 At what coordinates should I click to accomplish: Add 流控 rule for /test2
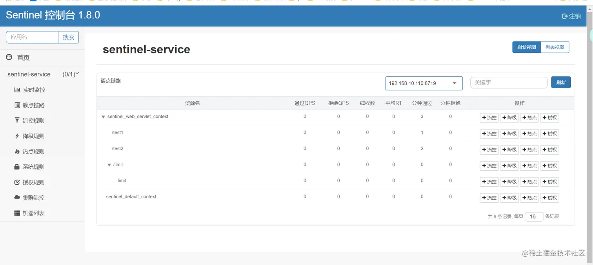[x=489, y=150]
